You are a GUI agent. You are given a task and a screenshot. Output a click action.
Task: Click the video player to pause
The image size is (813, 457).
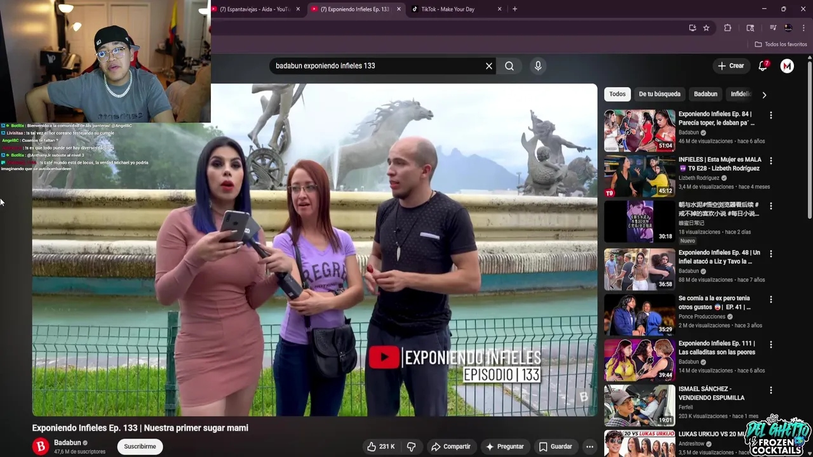click(x=315, y=250)
